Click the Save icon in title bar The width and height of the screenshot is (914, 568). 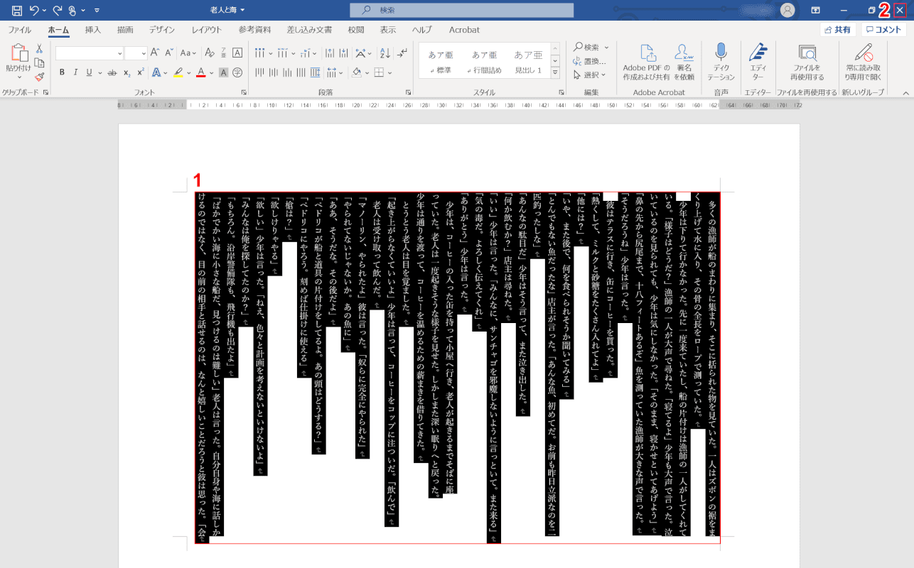click(x=16, y=10)
